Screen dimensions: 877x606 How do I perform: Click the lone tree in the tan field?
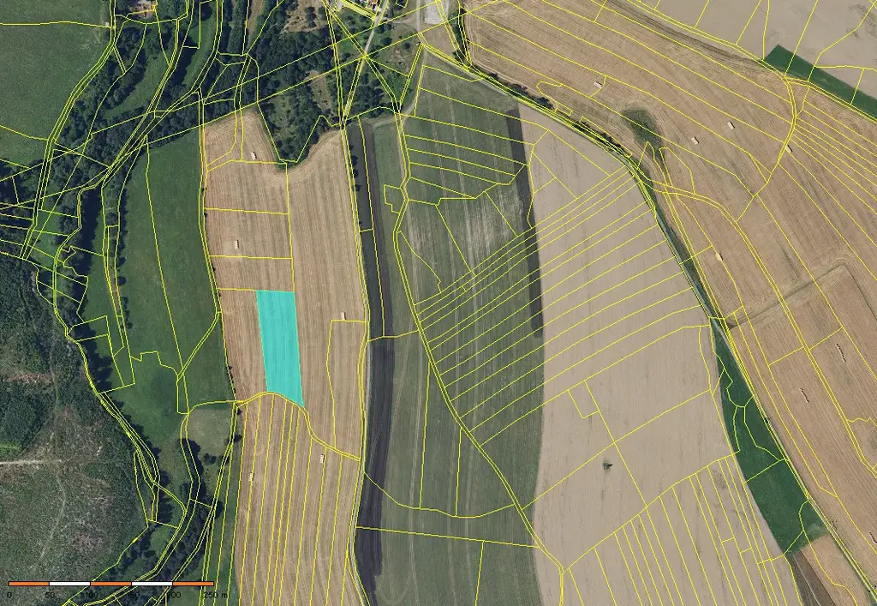pos(607,465)
